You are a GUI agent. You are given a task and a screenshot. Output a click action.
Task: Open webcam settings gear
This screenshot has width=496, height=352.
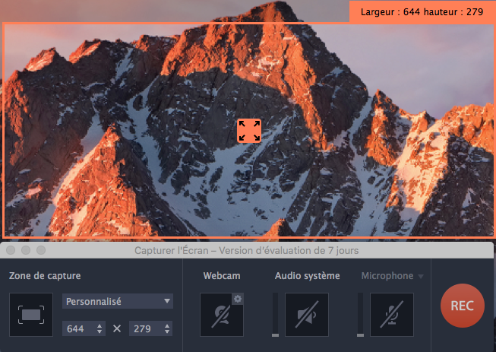click(238, 299)
